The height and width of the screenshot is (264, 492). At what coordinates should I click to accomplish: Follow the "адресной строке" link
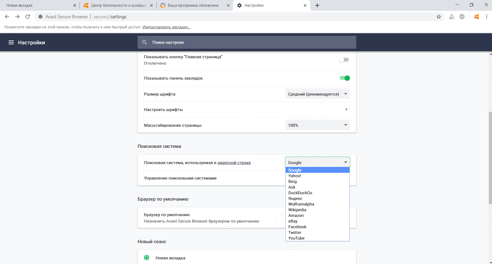click(234, 163)
